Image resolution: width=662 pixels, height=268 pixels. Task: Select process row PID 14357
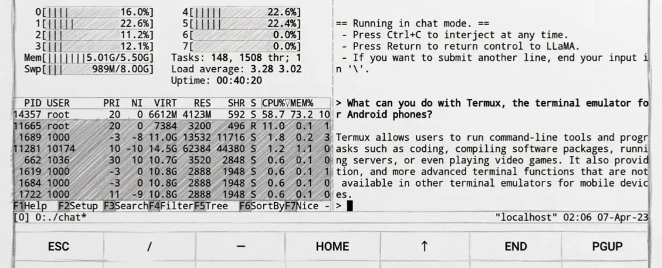pyautogui.click(x=172, y=114)
